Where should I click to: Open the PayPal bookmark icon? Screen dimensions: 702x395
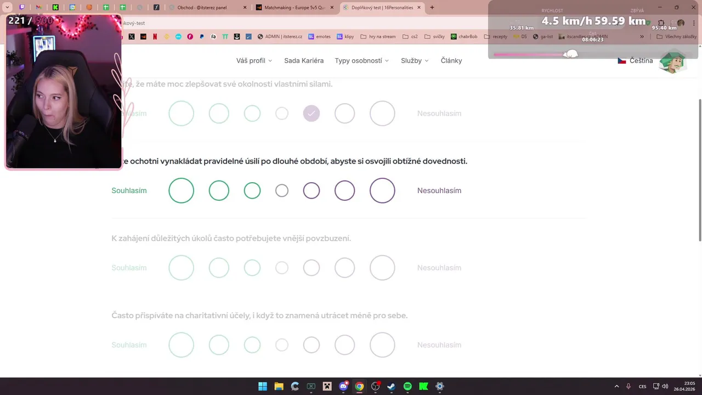pos(202,37)
